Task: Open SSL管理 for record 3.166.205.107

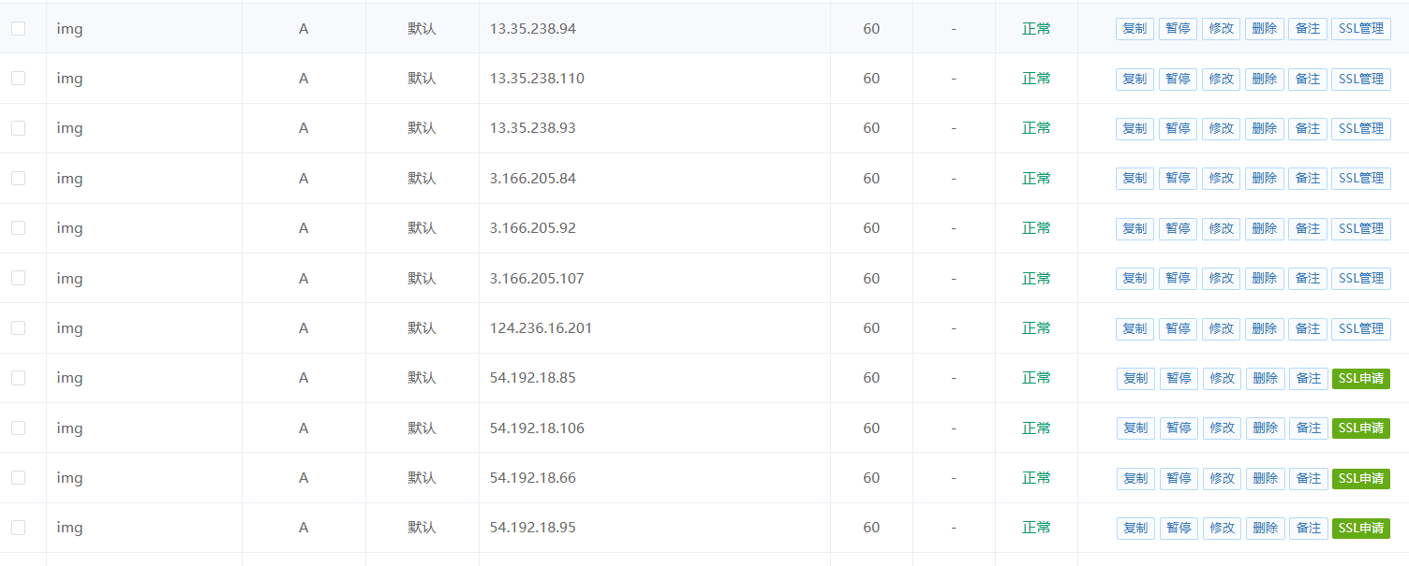Action: 1360,279
